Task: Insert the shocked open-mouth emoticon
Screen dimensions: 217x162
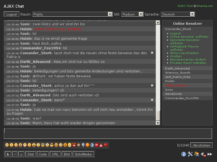Action: [x=34, y=145]
